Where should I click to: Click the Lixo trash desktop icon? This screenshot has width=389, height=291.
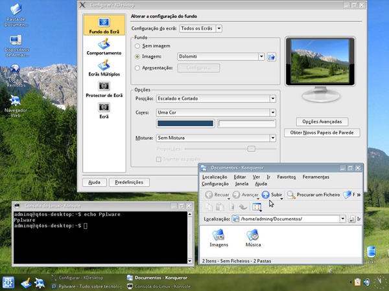click(x=371, y=255)
